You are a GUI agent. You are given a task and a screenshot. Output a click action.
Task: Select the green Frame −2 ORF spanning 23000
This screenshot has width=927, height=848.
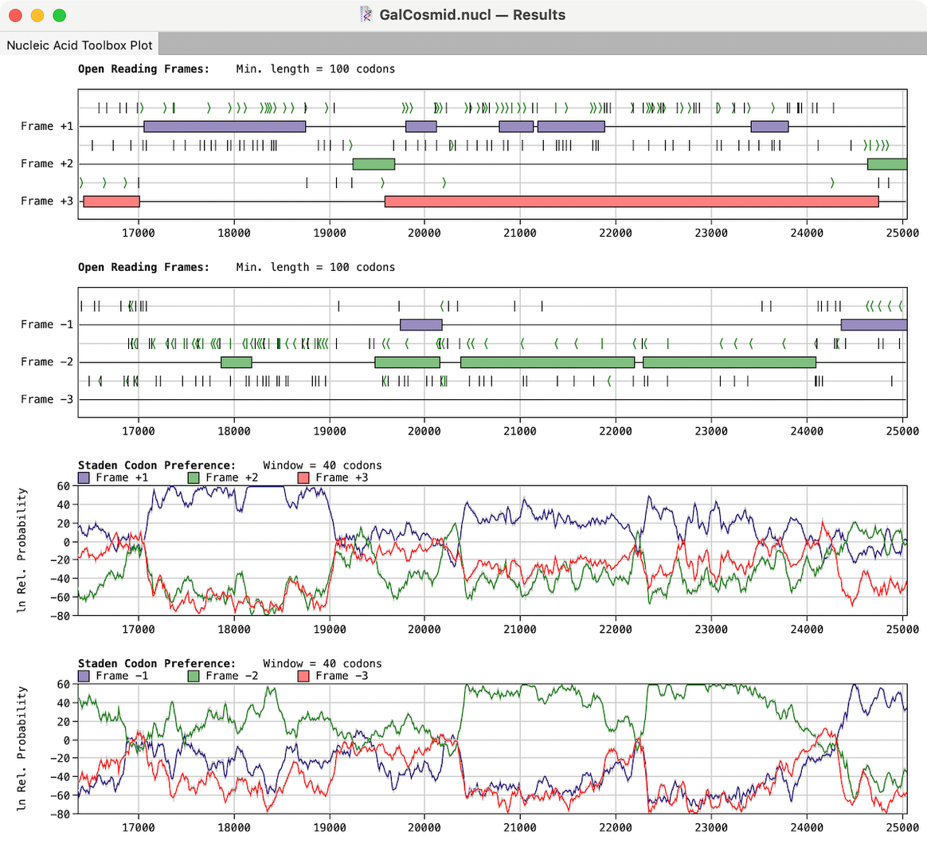(729, 363)
